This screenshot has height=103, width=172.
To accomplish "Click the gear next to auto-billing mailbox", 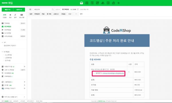I will pyautogui.click(x=24, y=67).
